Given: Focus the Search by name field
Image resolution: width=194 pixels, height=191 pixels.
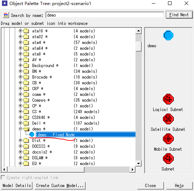Looking at the screenshot, I should 105,15.
